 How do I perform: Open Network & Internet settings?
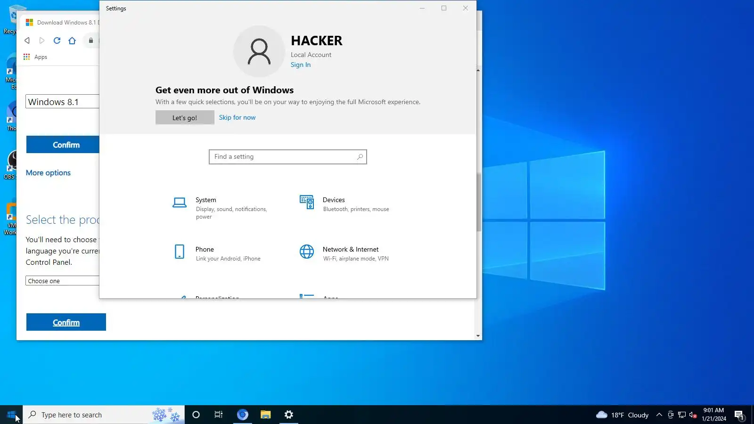345,253
